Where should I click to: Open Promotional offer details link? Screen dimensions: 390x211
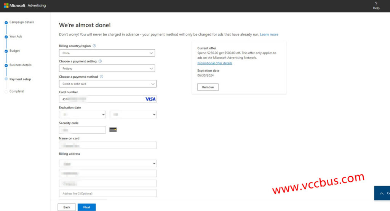click(x=214, y=63)
